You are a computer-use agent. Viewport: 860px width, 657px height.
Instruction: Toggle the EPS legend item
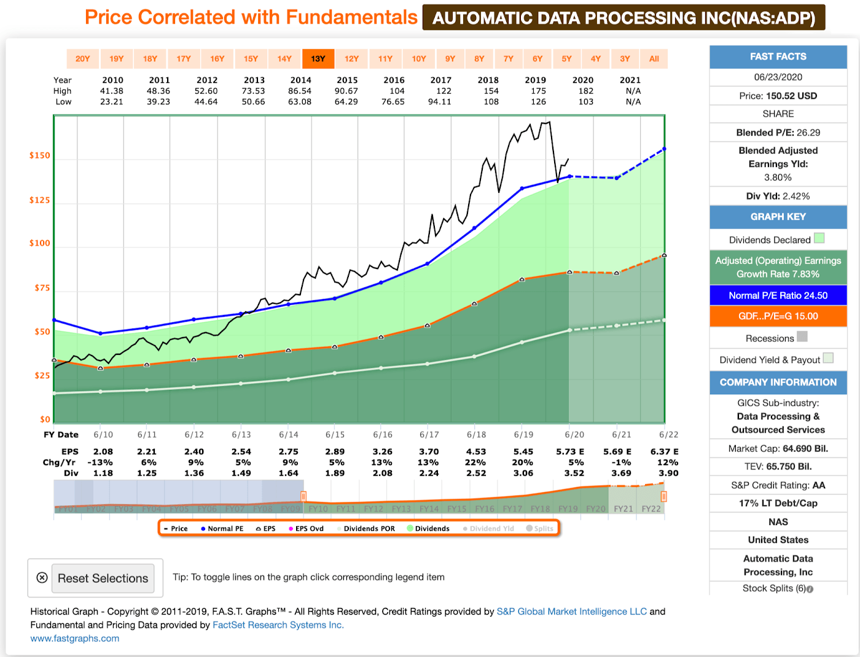pos(265,529)
